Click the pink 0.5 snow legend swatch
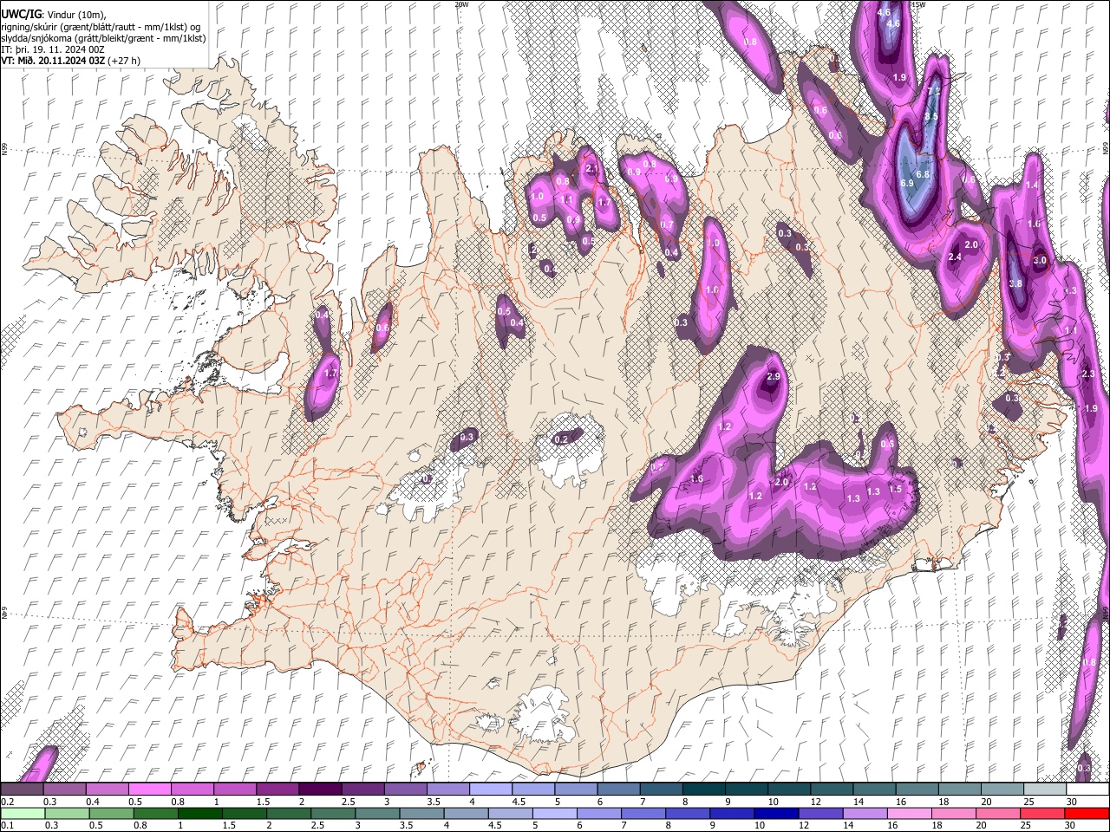This screenshot has width=1110, height=832. point(149,789)
